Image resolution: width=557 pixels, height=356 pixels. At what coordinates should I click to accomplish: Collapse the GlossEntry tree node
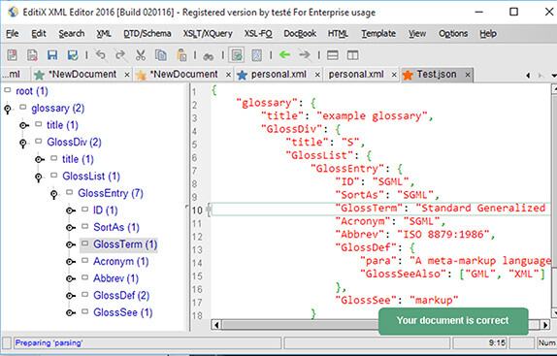tap(53, 195)
